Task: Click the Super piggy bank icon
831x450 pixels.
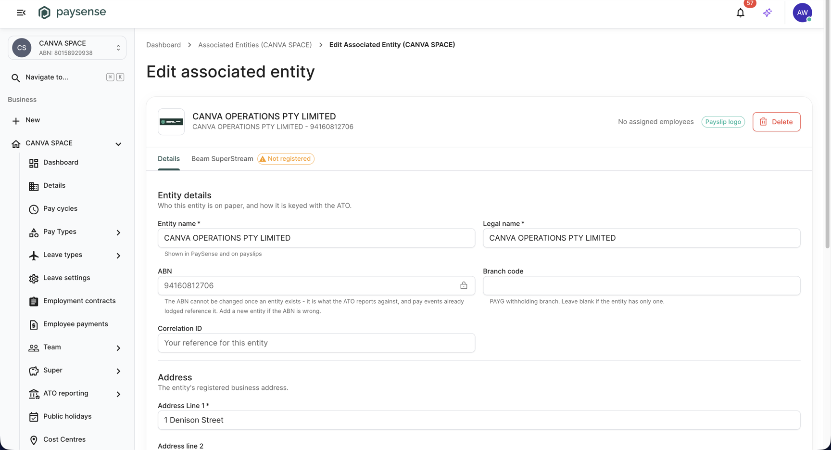Action: pos(34,371)
